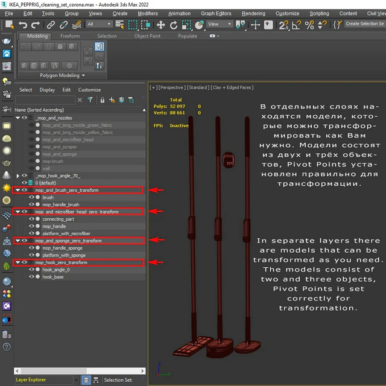Toggle visibility of 0 (default) layer

pyautogui.click(x=24, y=183)
